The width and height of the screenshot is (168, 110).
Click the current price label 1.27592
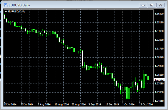[x=159, y=80]
